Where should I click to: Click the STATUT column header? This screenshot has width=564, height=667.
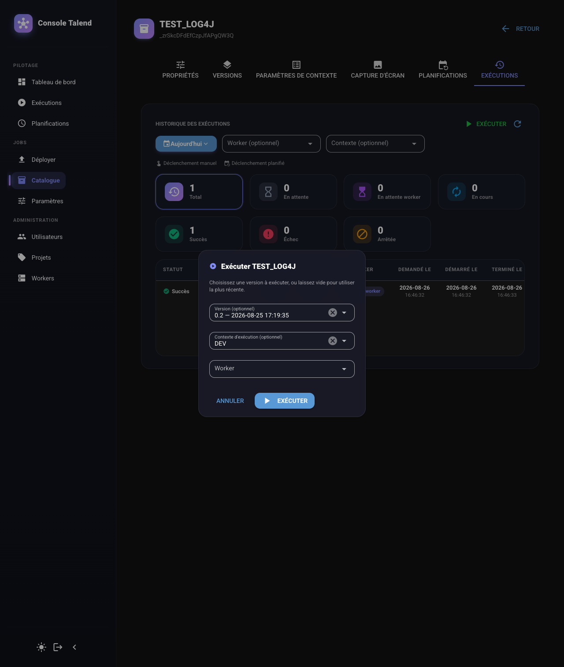173,269
